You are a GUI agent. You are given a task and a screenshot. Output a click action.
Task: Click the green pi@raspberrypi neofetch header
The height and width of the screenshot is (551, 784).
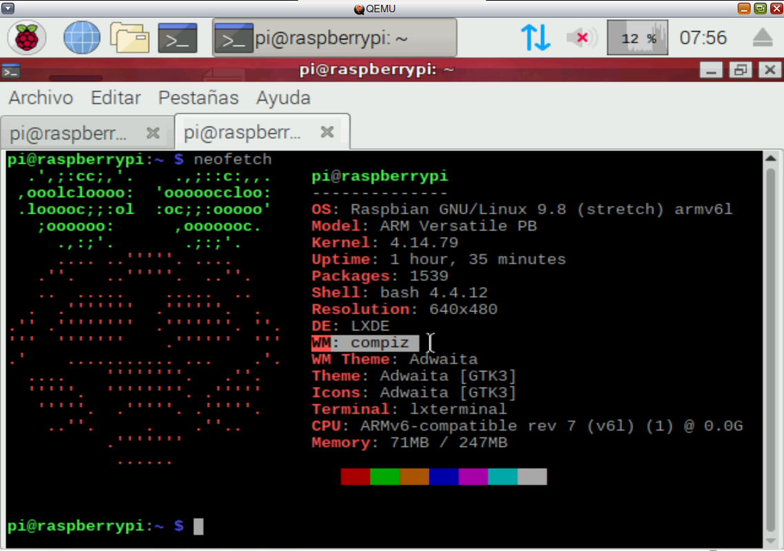point(380,176)
